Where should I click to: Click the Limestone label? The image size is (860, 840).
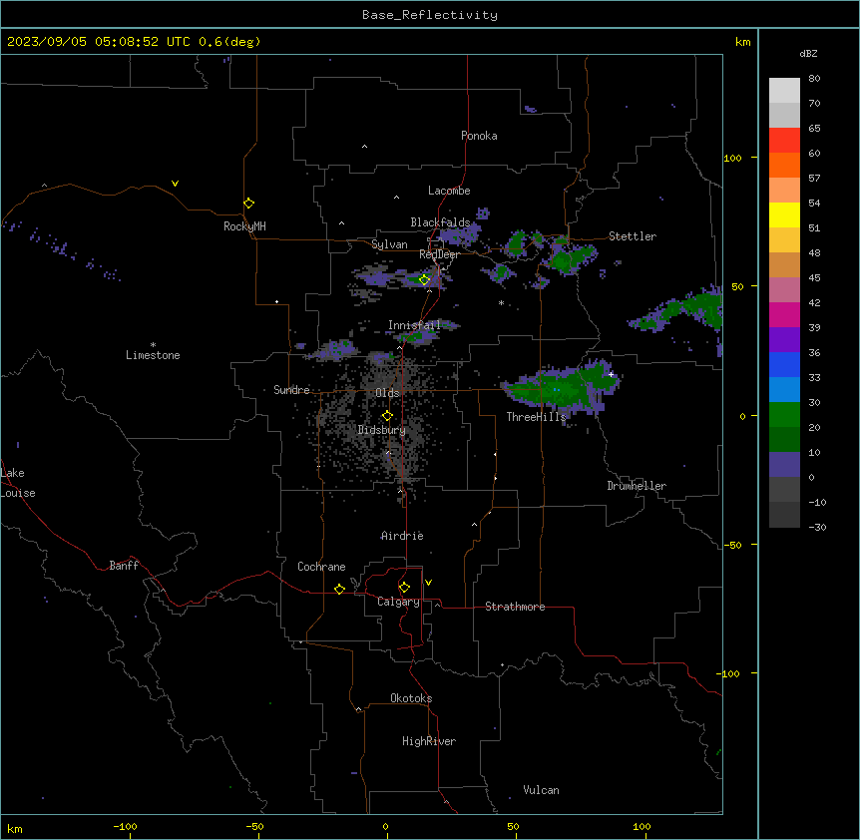pyautogui.click(x=153, y=355)
